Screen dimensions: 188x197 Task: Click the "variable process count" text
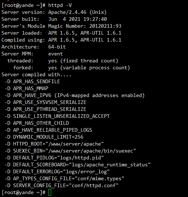pos(95,68)
